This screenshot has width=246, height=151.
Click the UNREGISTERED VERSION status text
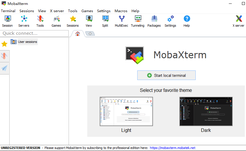coord(21,148)
